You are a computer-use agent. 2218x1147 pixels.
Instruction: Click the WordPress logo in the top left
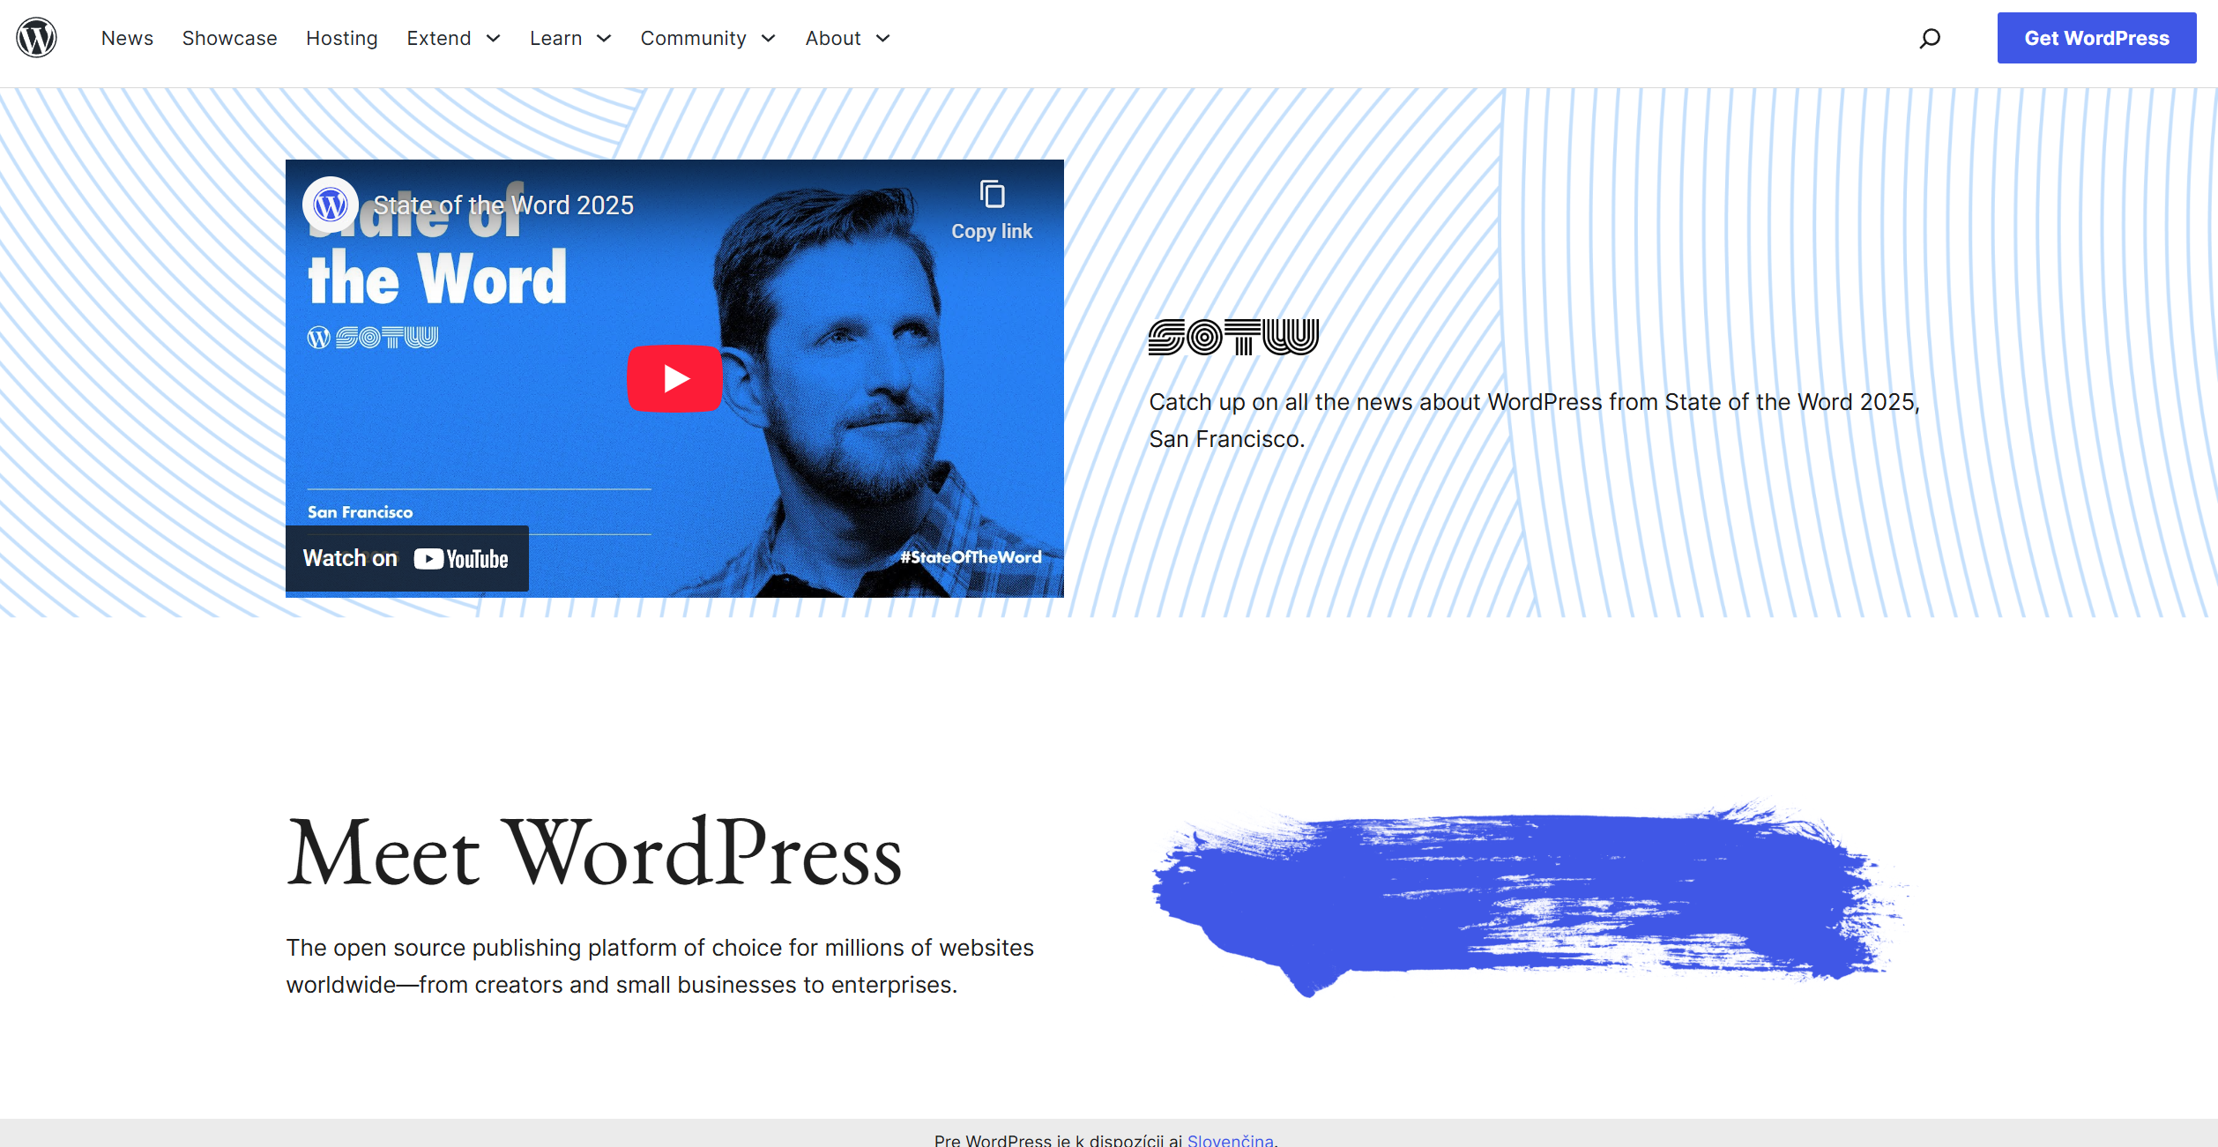point(37,37)
